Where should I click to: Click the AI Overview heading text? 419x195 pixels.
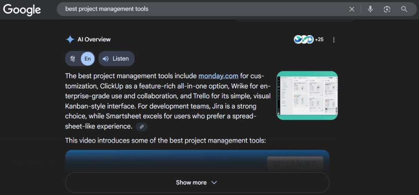tap(94, 39)
